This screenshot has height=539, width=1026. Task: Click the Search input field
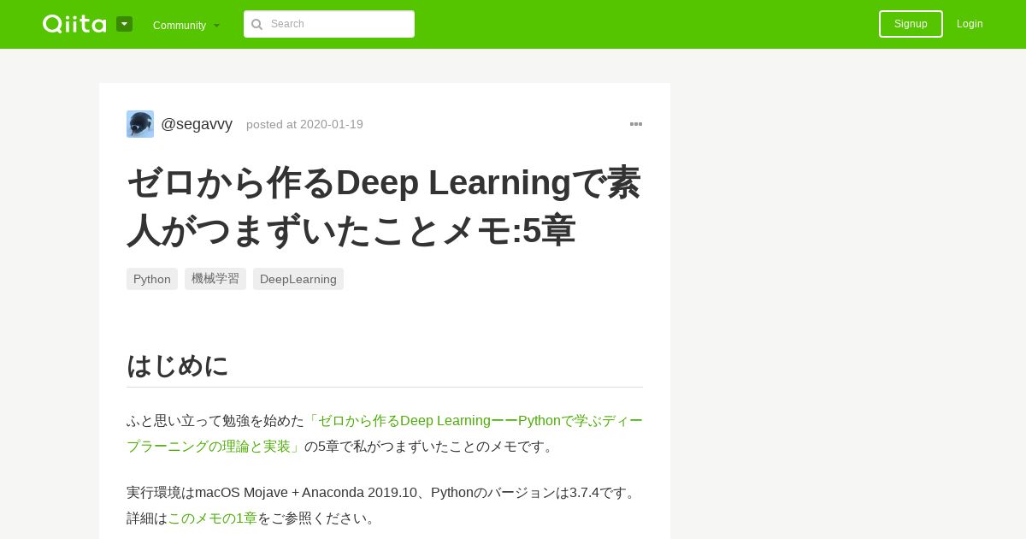click(329, 24)
